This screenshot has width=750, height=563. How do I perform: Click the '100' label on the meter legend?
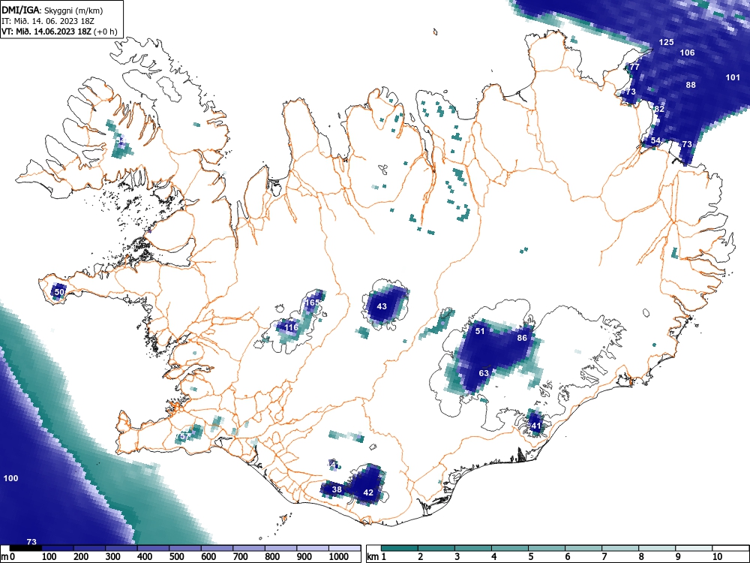(x=49, y=557)
